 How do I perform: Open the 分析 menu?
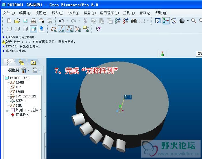pyautogui.click(x=74, y=13)
